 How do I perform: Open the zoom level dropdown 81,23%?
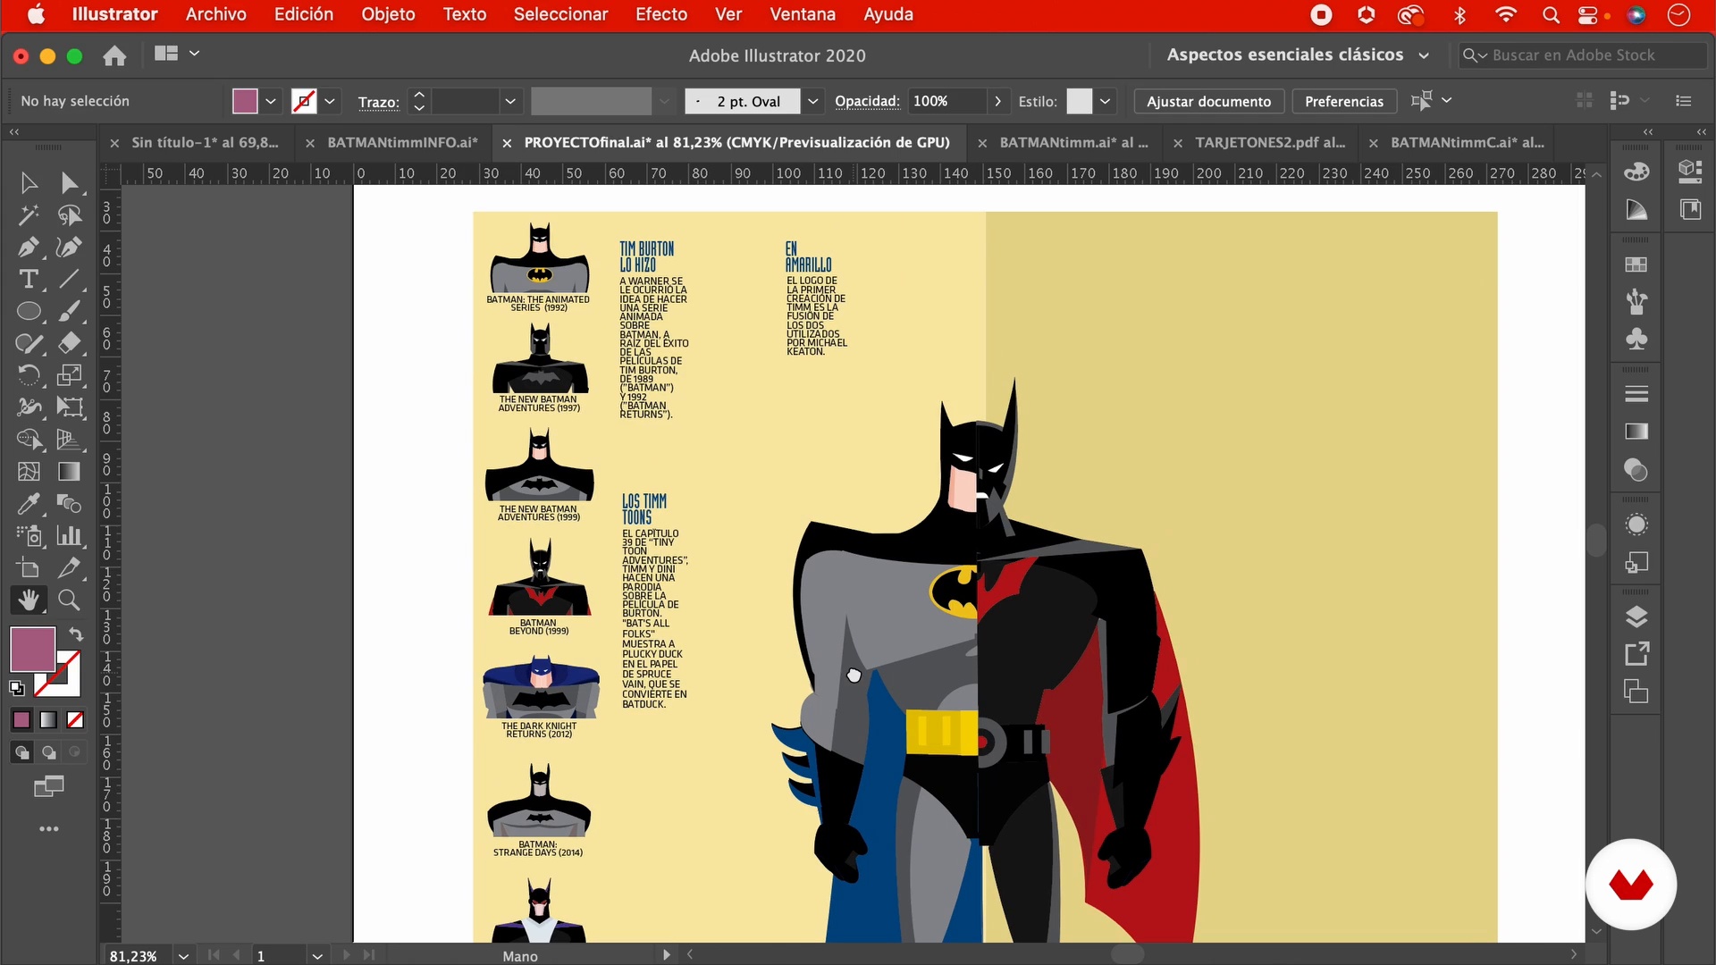(x=183, y=955)
